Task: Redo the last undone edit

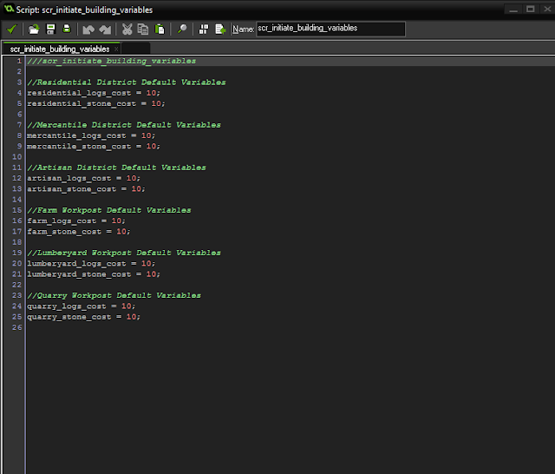Action: point(105,30)
